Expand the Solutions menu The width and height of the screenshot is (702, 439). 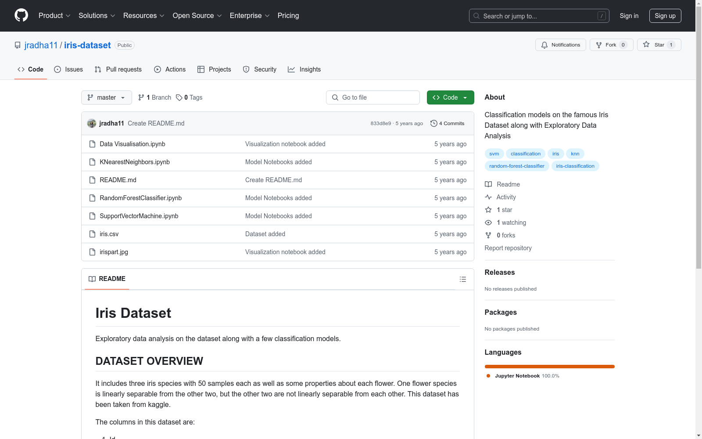coord(97,15)
